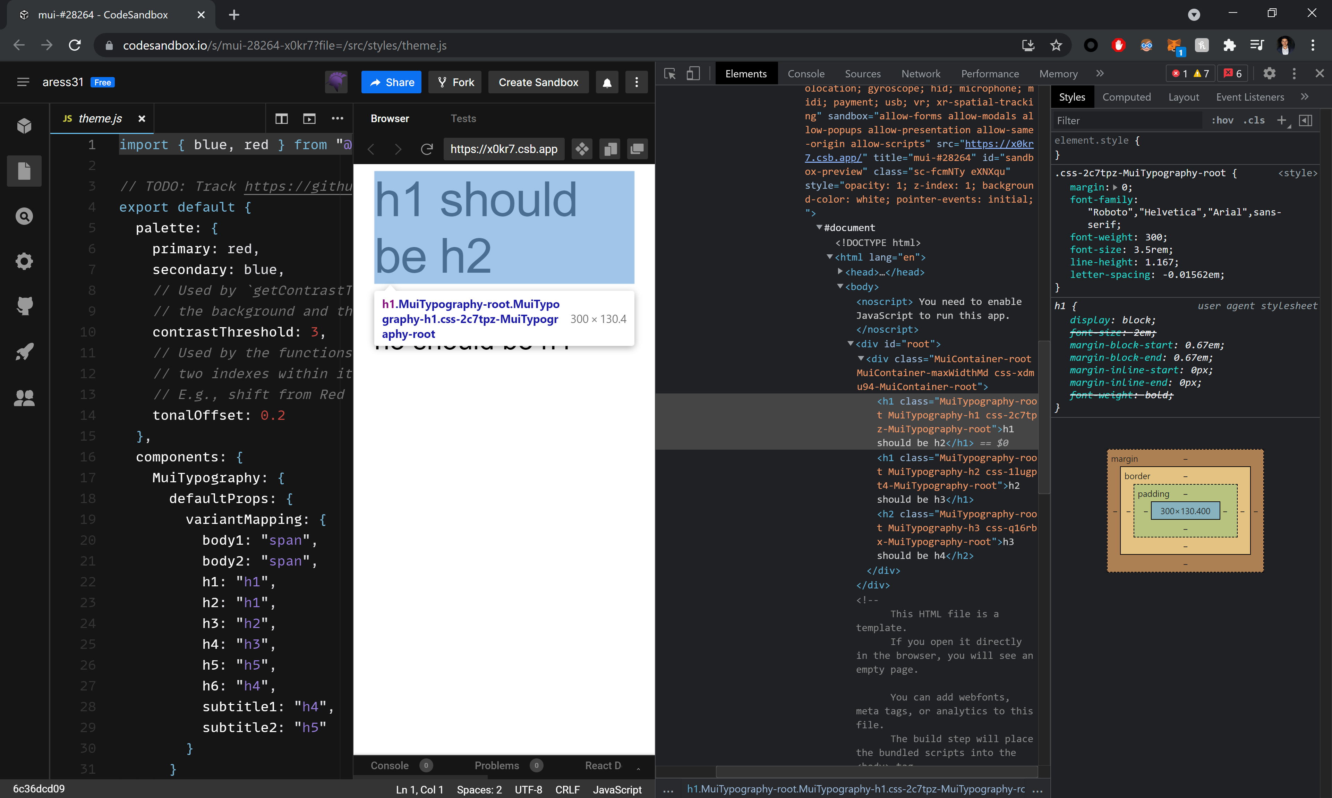Select the inspect element tool in DevTools

pyautogui.click(x=670, y=73)
